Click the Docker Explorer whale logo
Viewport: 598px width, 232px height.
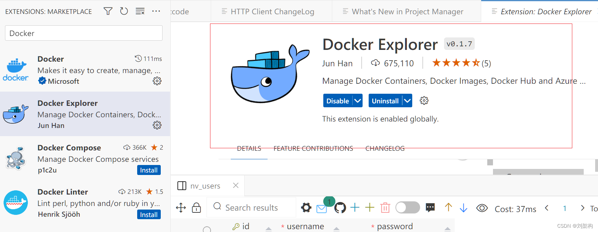tap(270, 74)
